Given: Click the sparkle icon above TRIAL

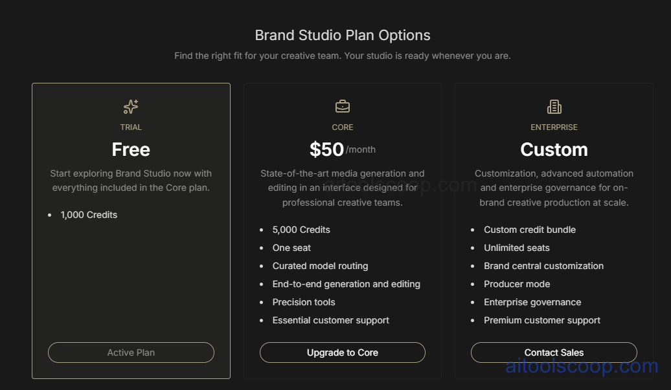Looking at the screenshot, I should click(131, 106).
